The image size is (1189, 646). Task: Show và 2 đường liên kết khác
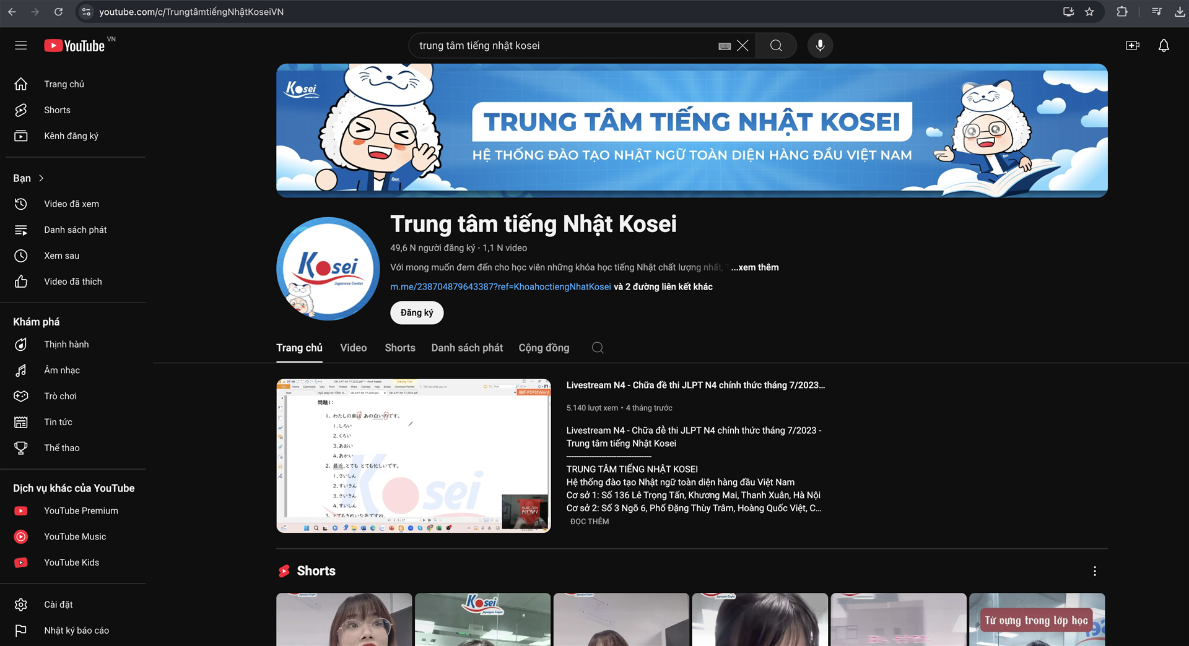click(663, 286)
